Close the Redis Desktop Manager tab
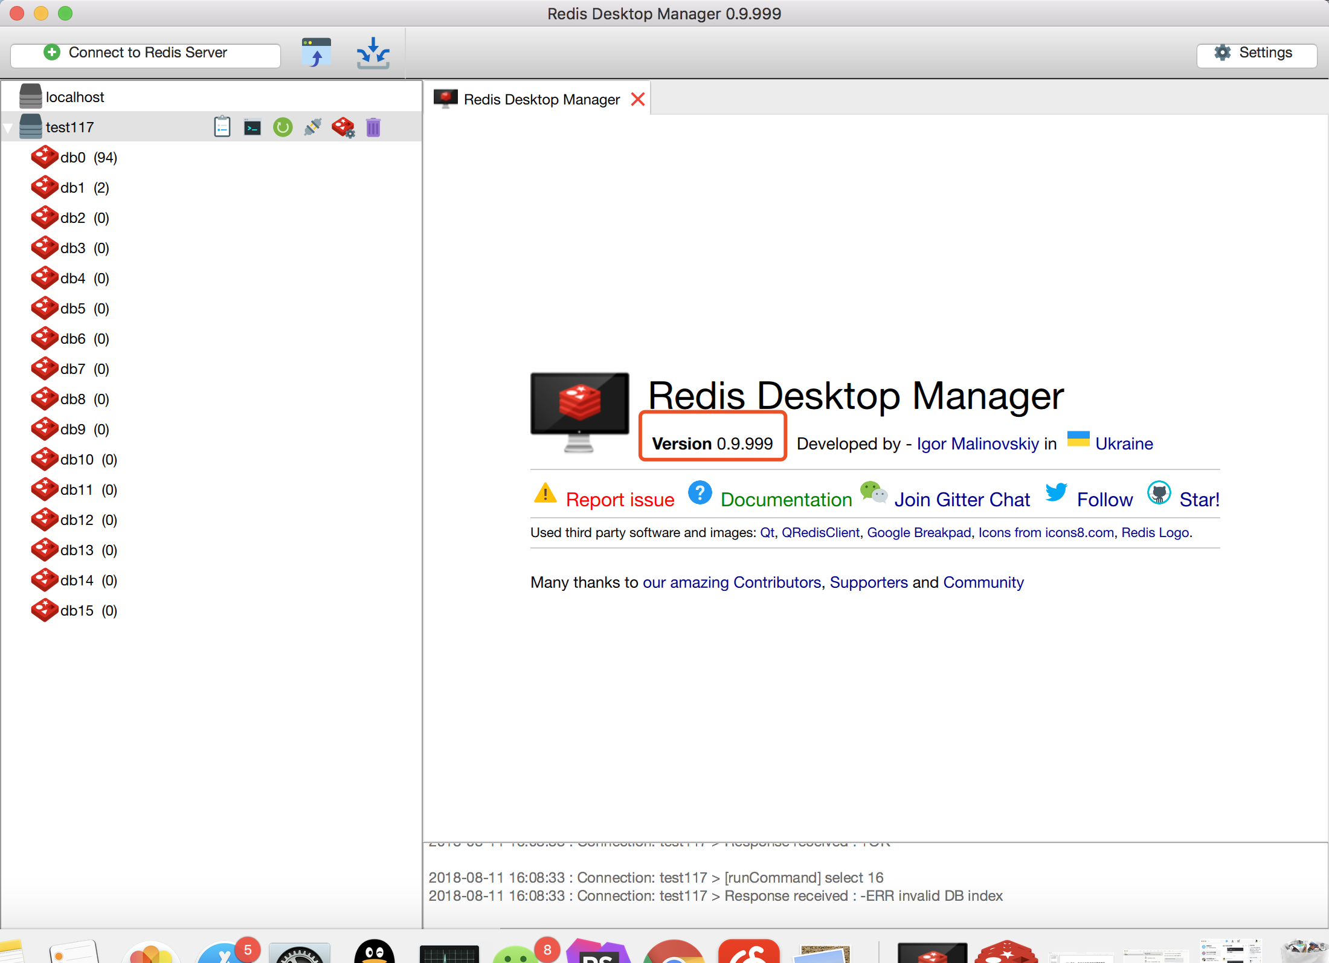Screen dimensions: 1329x963 (638, 100)
